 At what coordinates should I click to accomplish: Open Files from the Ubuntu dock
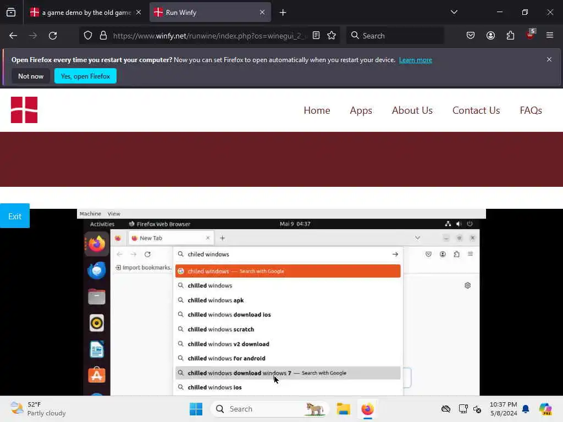click(97, 297)
